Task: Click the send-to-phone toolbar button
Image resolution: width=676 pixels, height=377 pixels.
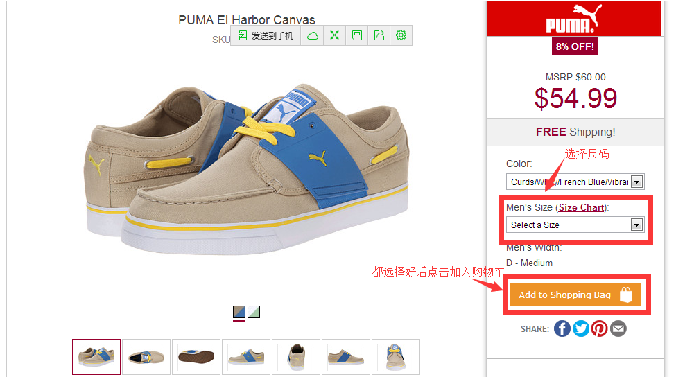Action: coord(266,35)
